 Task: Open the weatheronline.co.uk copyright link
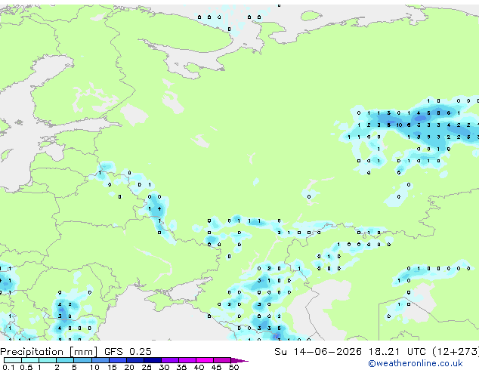[416, 363]
